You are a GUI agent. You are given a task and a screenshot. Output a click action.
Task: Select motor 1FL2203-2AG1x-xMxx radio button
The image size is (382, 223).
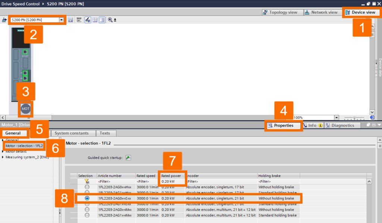click(87, 215)
